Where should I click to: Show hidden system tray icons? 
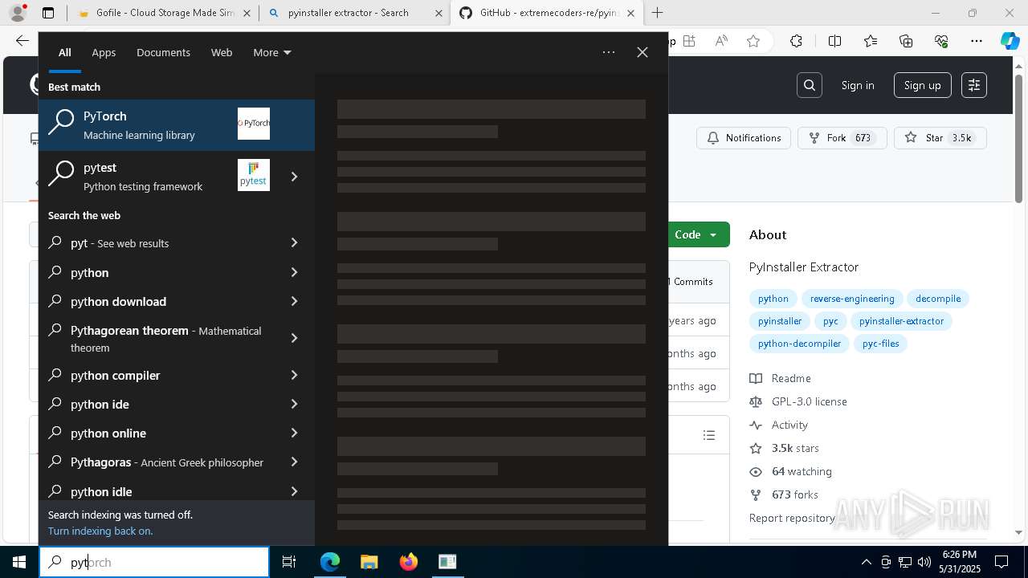tap(866, 562)
